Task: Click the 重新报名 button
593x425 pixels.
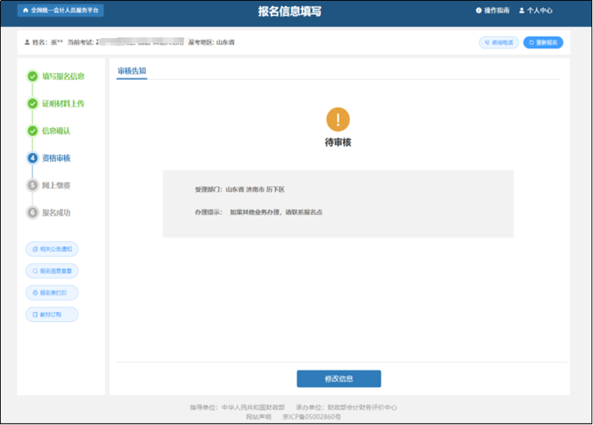Action: [543, 43]
